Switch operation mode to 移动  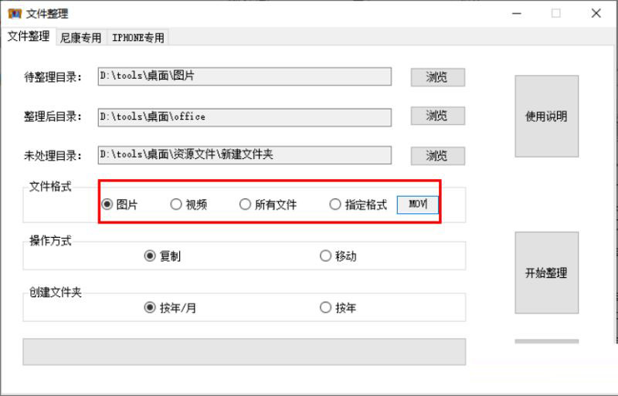click(325, 256)
